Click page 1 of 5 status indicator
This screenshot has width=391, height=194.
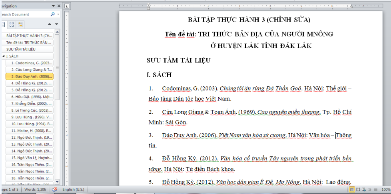10,190
